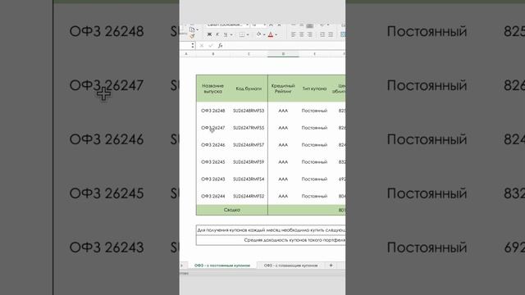
Task: Click the Name Box stepper arrows
Action: coord(193,45)
